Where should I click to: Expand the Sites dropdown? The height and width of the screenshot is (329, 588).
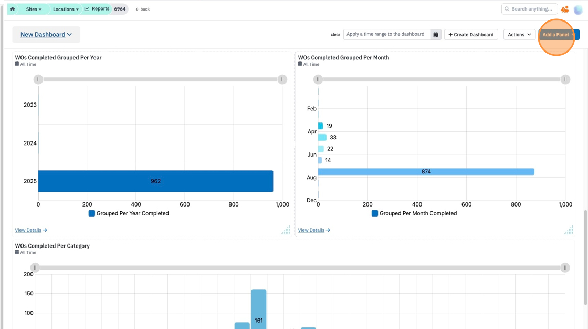[34, 9]
